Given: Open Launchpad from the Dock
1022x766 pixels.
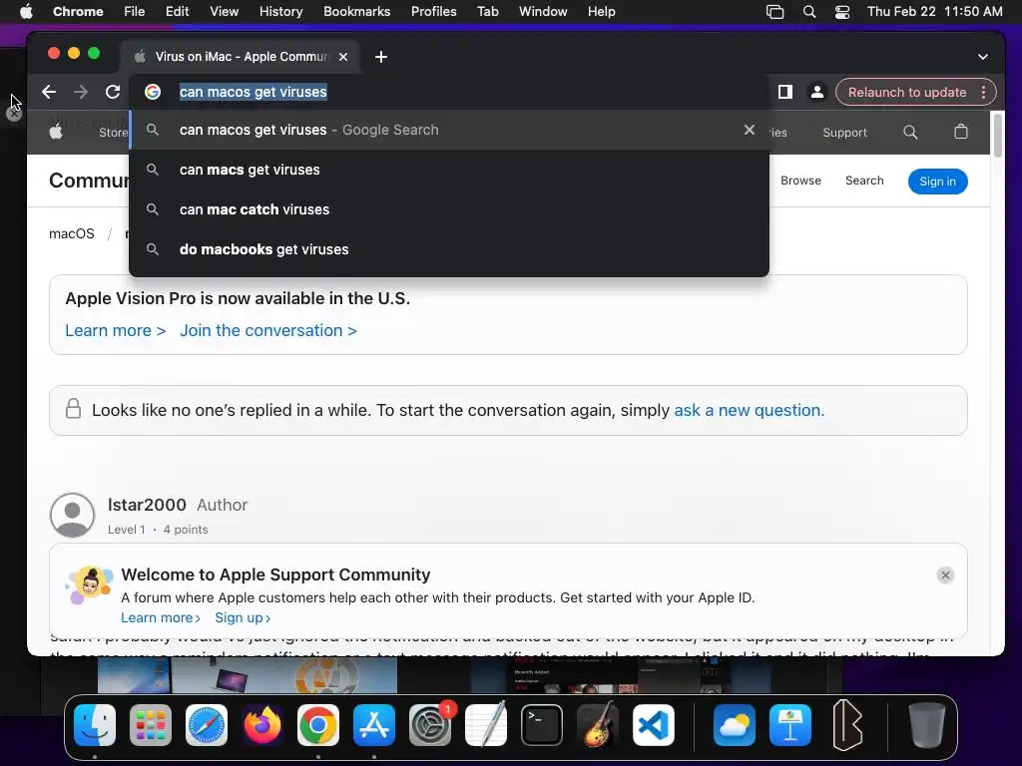Looking at the screenshot, I should click(x=151, y=725).
